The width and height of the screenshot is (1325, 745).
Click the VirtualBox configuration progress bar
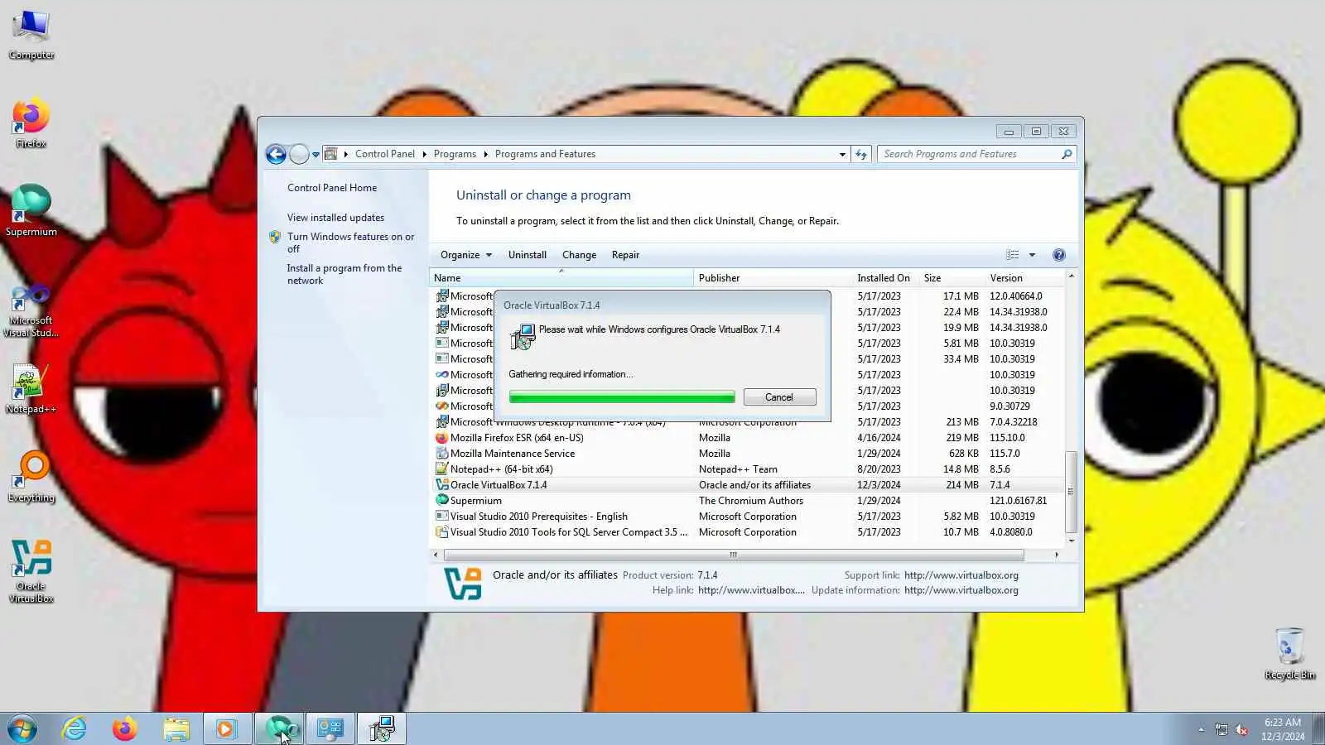point(622,397)
